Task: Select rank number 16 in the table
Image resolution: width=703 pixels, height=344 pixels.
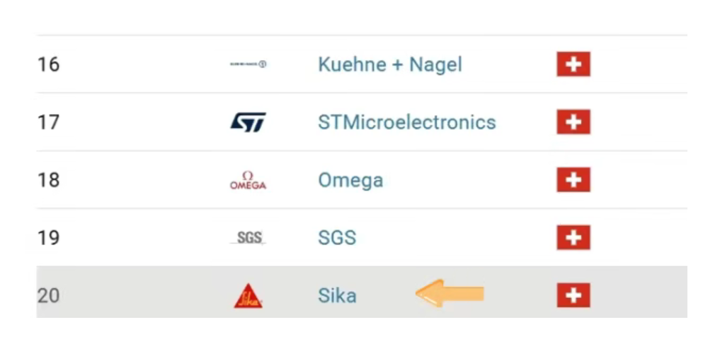Action: click(x=48, y=64)
